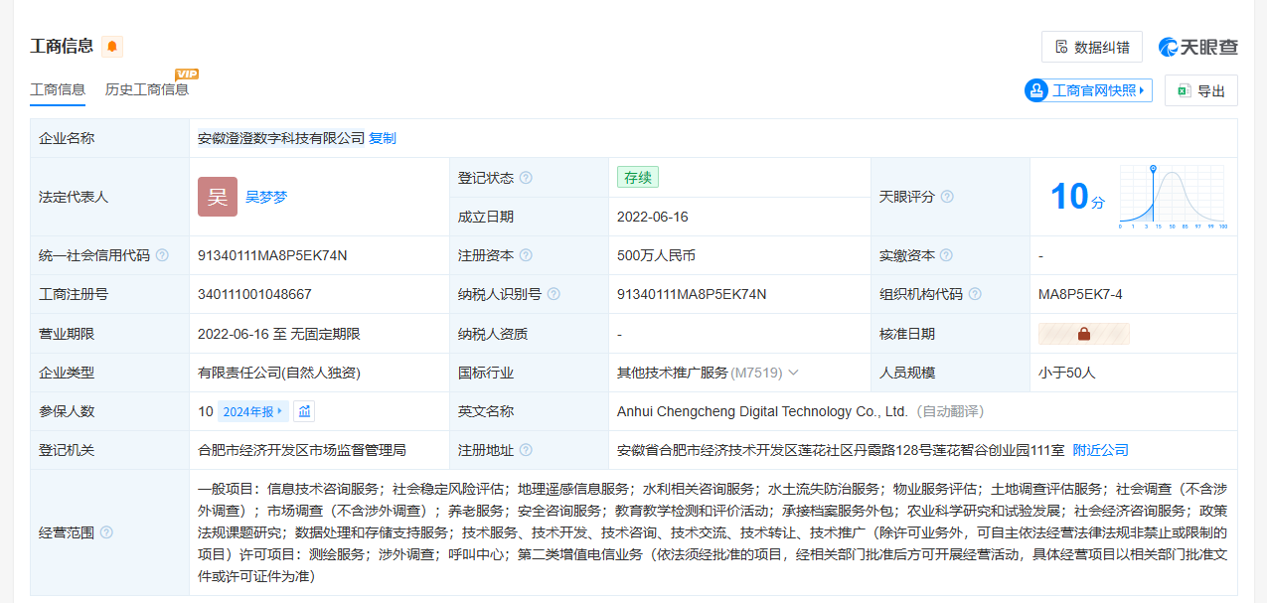Image resolution: width=1267 pixels, height=603 pixels.
Task: Open 数据纠错 data correction button
Action: click(1092, 47)
